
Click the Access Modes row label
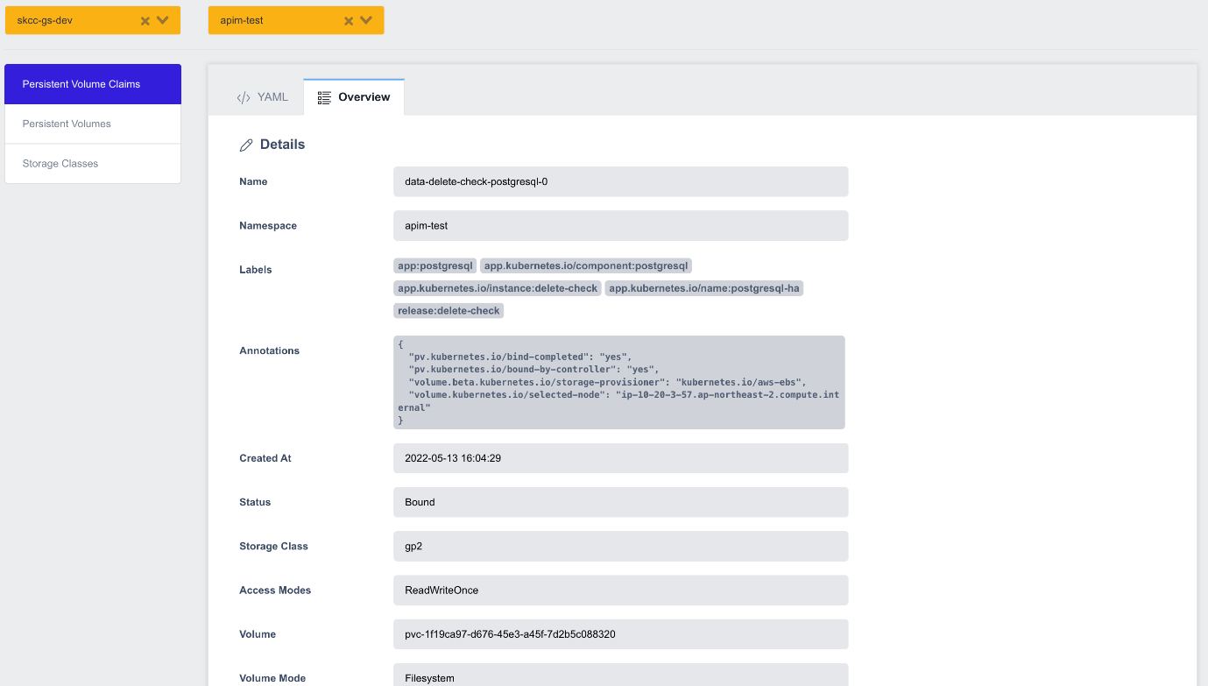point(275,591)
